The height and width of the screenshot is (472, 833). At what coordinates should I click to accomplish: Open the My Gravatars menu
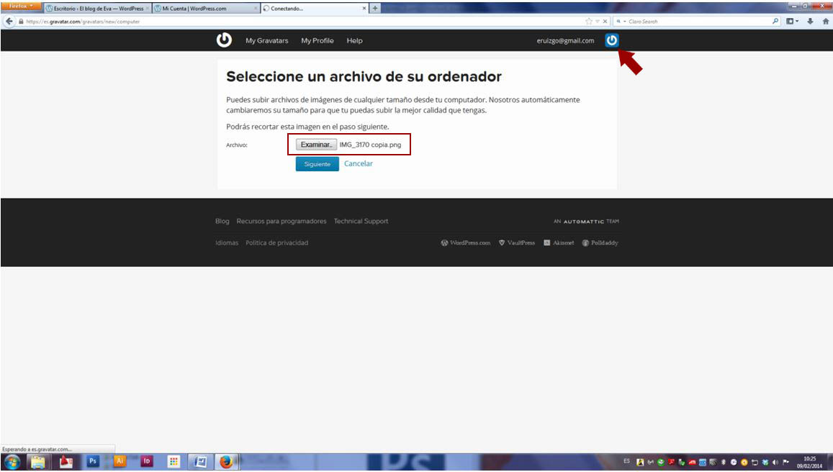point(266,41)
